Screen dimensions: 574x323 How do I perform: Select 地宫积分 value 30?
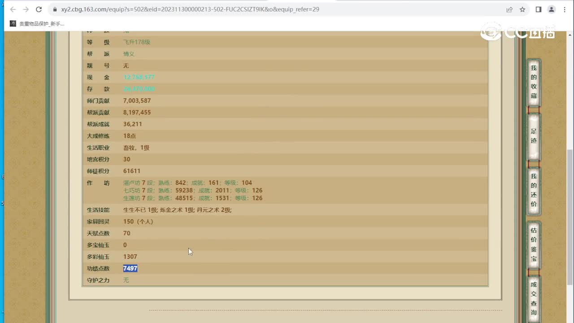[x=127, y=159]
